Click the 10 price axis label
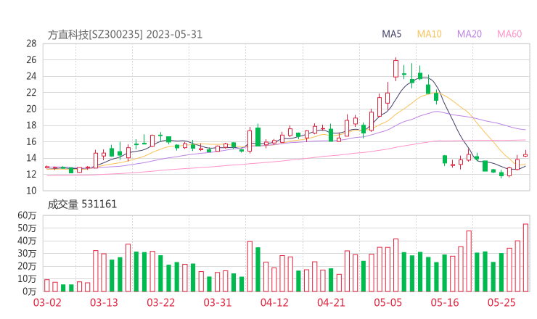Screen dimensions: 537x319 pos(31,191)
